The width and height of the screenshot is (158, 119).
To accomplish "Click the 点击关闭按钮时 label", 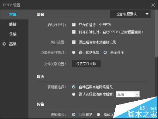I will click(53, 53).
